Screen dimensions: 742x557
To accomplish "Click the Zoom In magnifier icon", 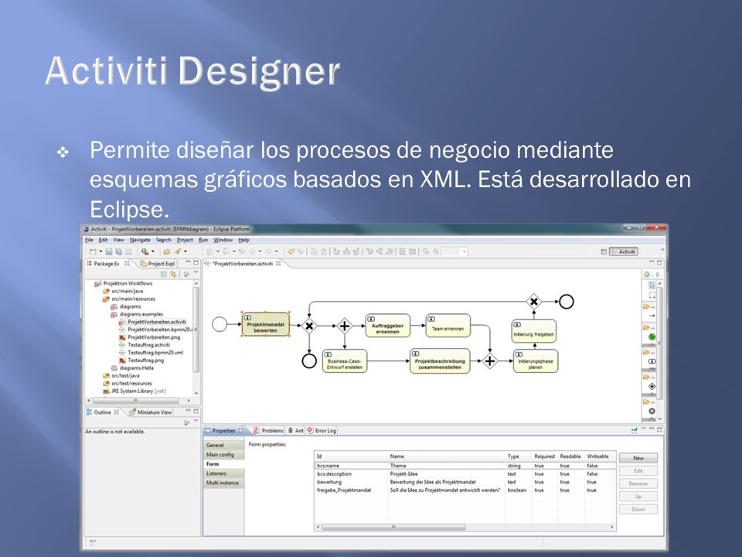I will (x=436, y=251).
